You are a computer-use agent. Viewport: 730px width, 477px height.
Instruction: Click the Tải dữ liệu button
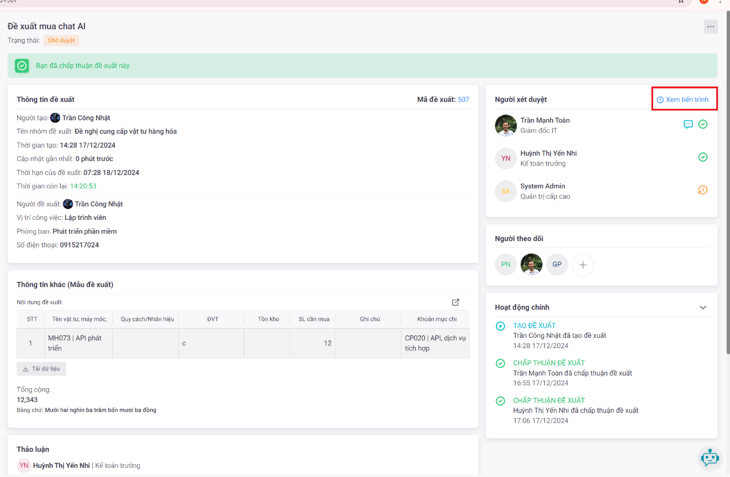click(x=41, y=369)
